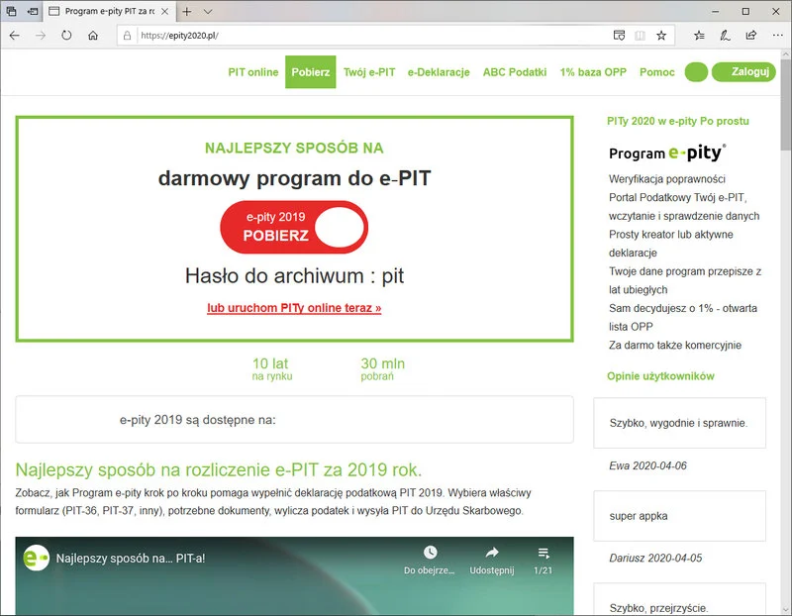This screenshot has height=616, width=792.
Task: Click the browser Refresh icon
Action: click(x=66, y=35)
